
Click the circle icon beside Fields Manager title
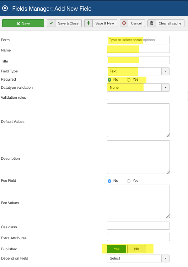click(x=5, y=8)
